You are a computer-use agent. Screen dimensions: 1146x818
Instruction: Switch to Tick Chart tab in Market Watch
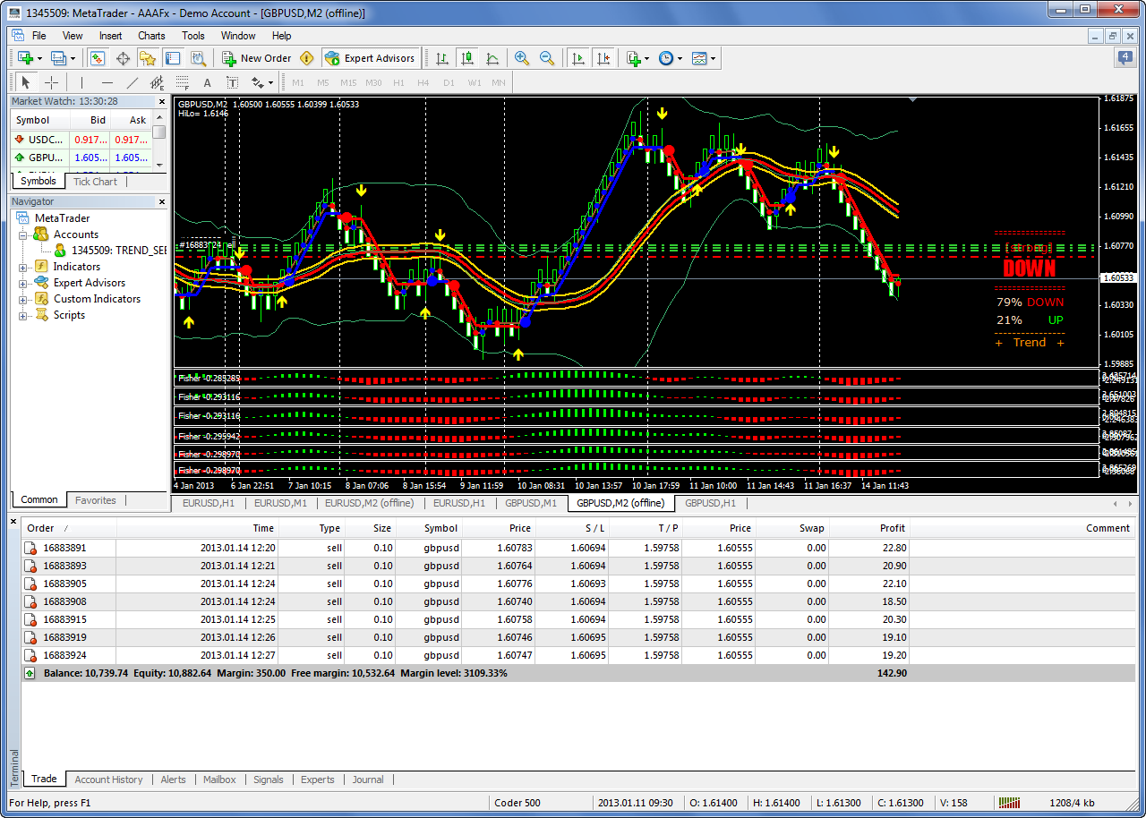pos(95,182)
